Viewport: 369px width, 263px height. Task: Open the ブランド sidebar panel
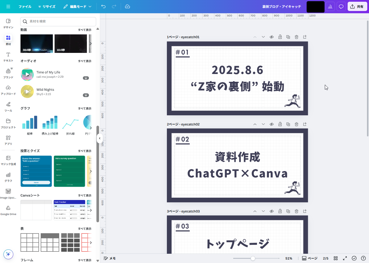coord(8,74)
